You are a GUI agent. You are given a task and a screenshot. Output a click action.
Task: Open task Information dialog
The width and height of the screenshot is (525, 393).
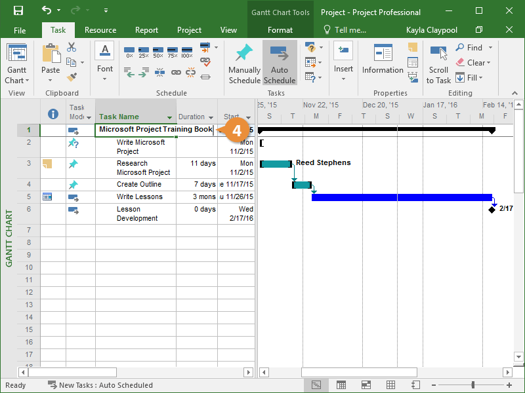[383, 61]
